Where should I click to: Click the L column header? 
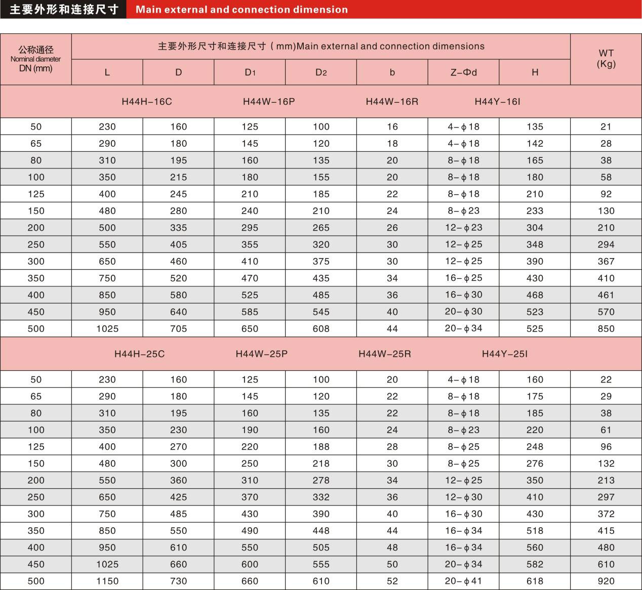click(107, 72)
